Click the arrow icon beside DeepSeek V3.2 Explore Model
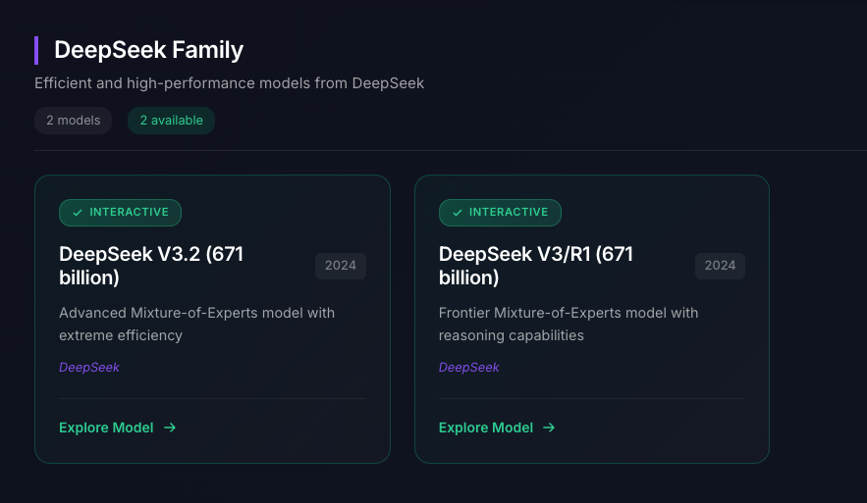The image size is (867, 503). (170, 428)
